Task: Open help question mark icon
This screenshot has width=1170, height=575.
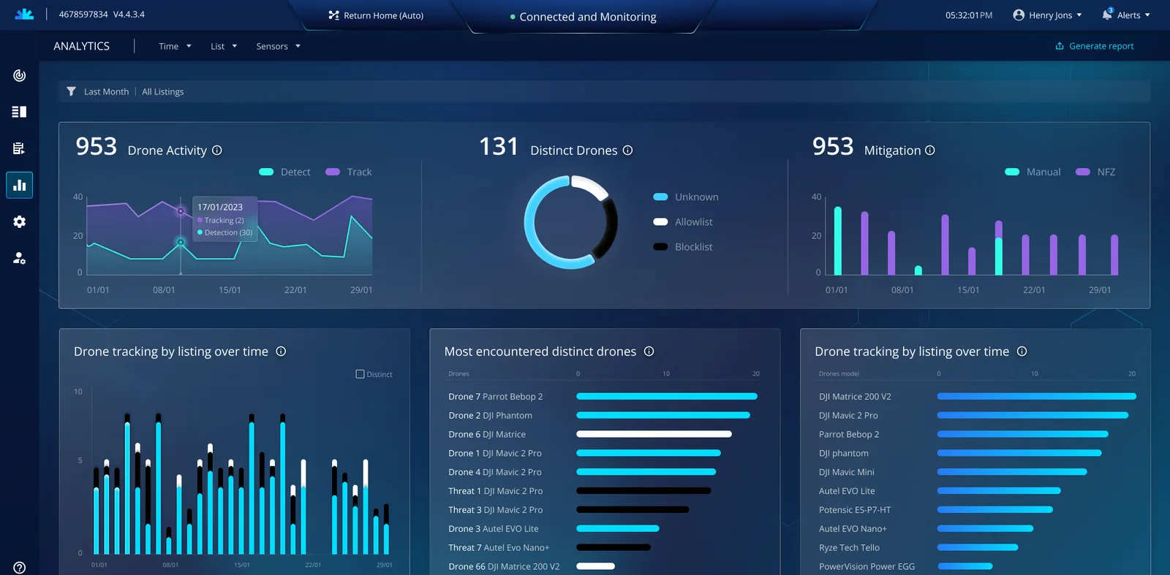Action: [x=20, y=568]
